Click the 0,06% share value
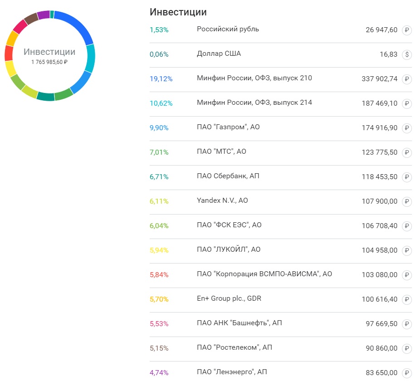 pyautogui.click(x=159, y=55)
